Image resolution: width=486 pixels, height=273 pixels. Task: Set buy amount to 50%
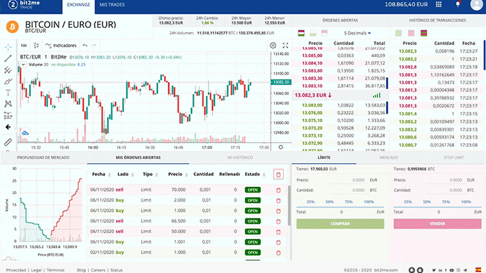[x=329, y=202]
